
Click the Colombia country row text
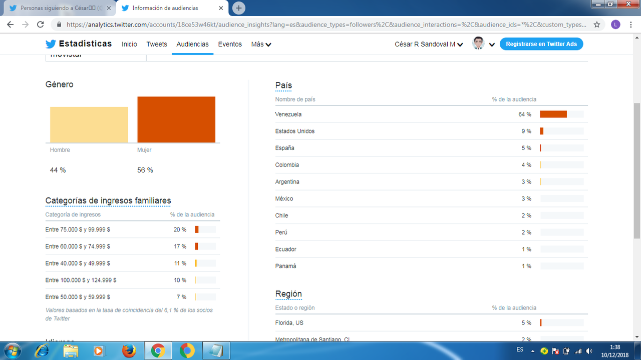pos(287,165)
